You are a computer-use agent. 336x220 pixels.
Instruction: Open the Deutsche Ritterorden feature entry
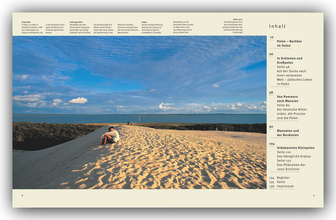(292, 114)
